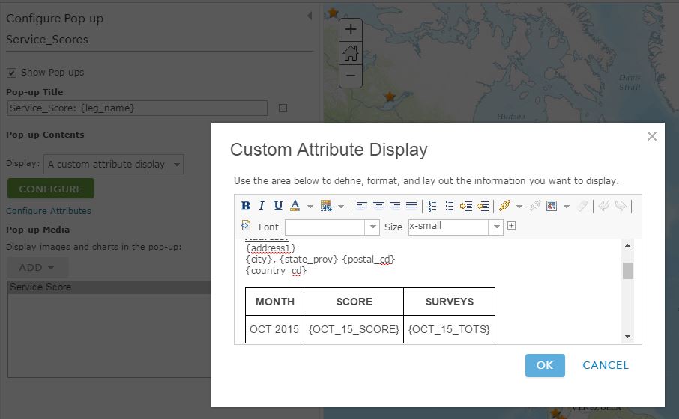The height and width of the screenshot is (419, 679).
Task: Toggle bold formatting in editor toolbar
Action: click(x=246, y=206)
